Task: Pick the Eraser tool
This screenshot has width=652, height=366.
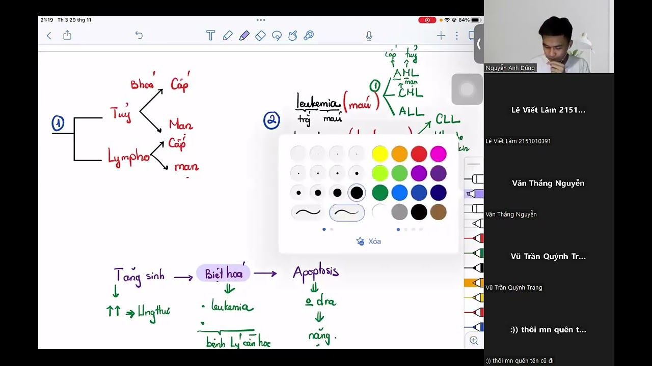Action: click(x=260, y=36)
